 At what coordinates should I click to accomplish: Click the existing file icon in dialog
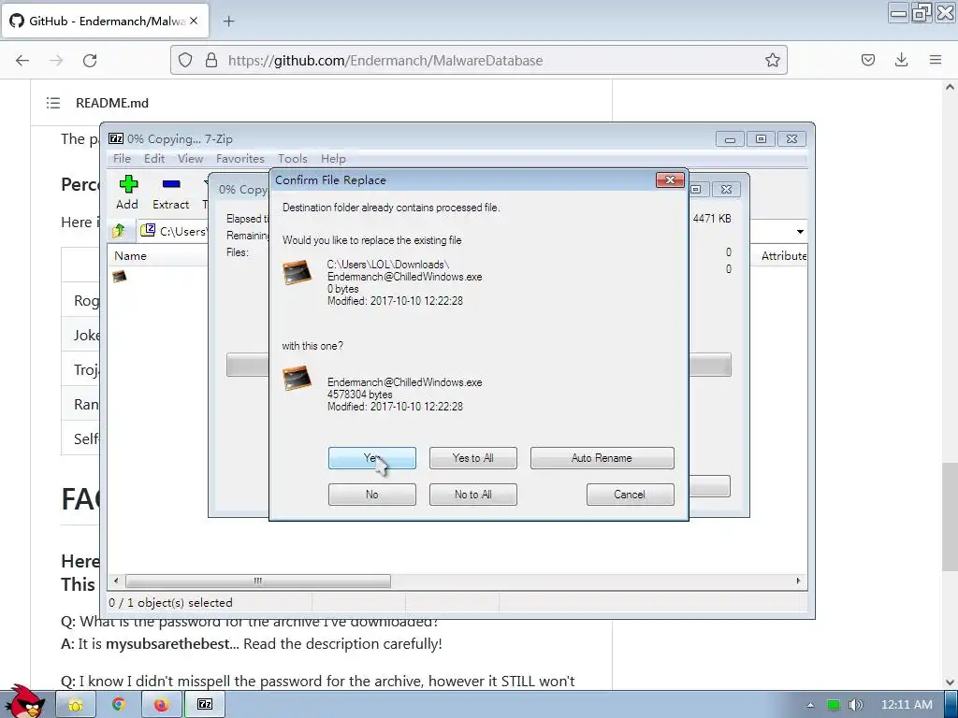[x=298, y=272]
